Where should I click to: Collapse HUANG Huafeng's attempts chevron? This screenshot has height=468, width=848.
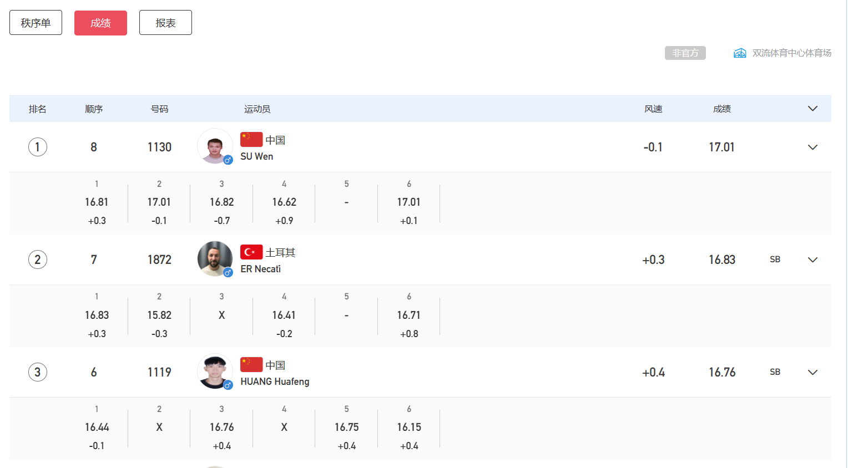812,372
